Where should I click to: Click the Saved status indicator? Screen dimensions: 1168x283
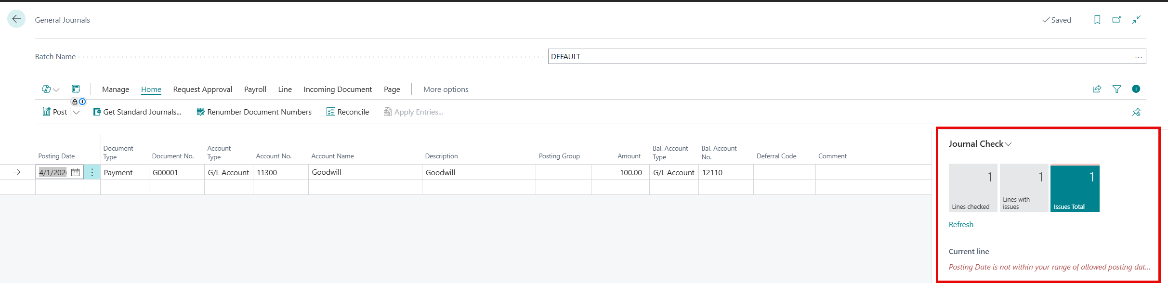(1057, 20)
